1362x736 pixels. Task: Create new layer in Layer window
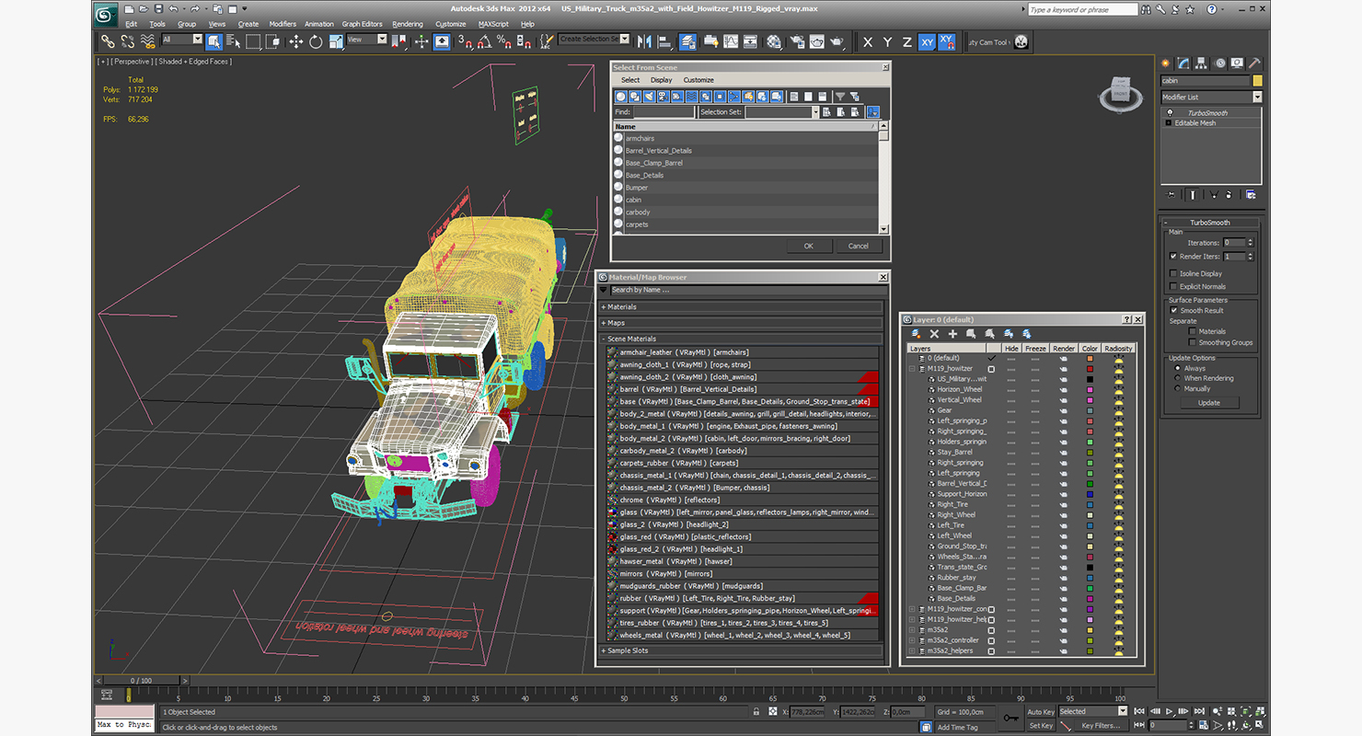(916, 334)
